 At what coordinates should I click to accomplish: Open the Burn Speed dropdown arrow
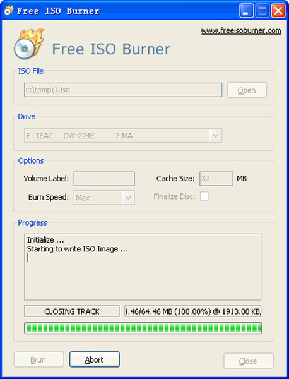tap(128, 198)
